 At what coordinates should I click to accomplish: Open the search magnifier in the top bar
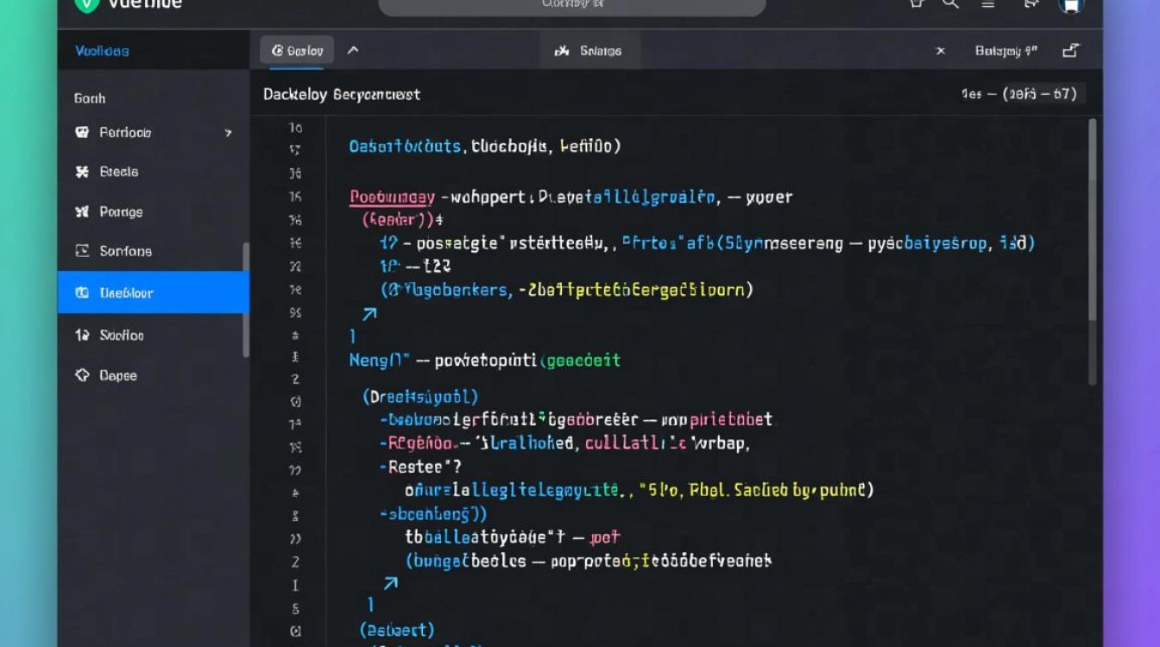point(950,4)
